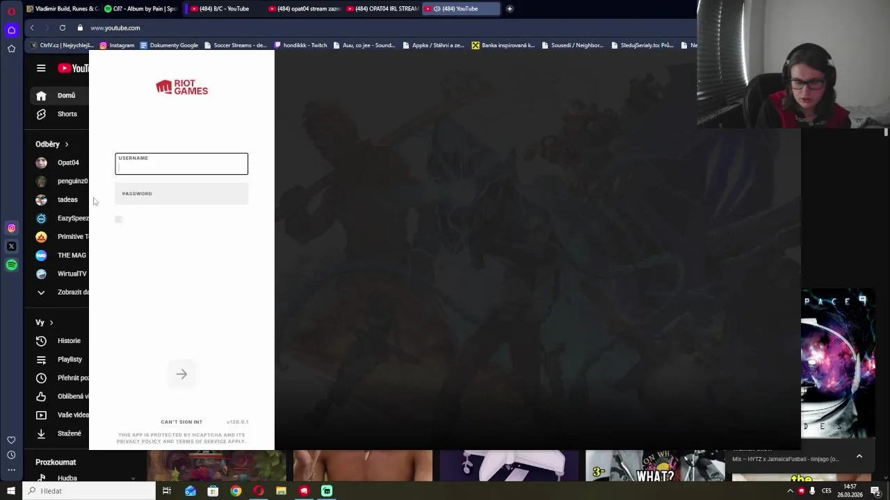Open the Opat04 channel subscription

click(x=62, y=162)
